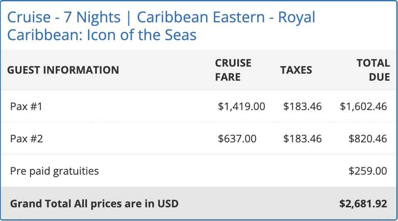Click the CRUISE FARE column header

point(233,70)
